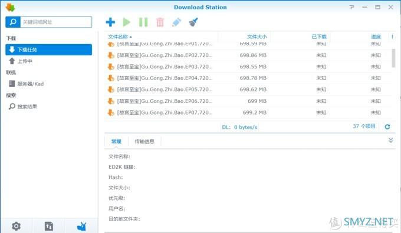This screenshot has height=233, width=401.
Task: Open the help question mark button
Action: (352, 7)
